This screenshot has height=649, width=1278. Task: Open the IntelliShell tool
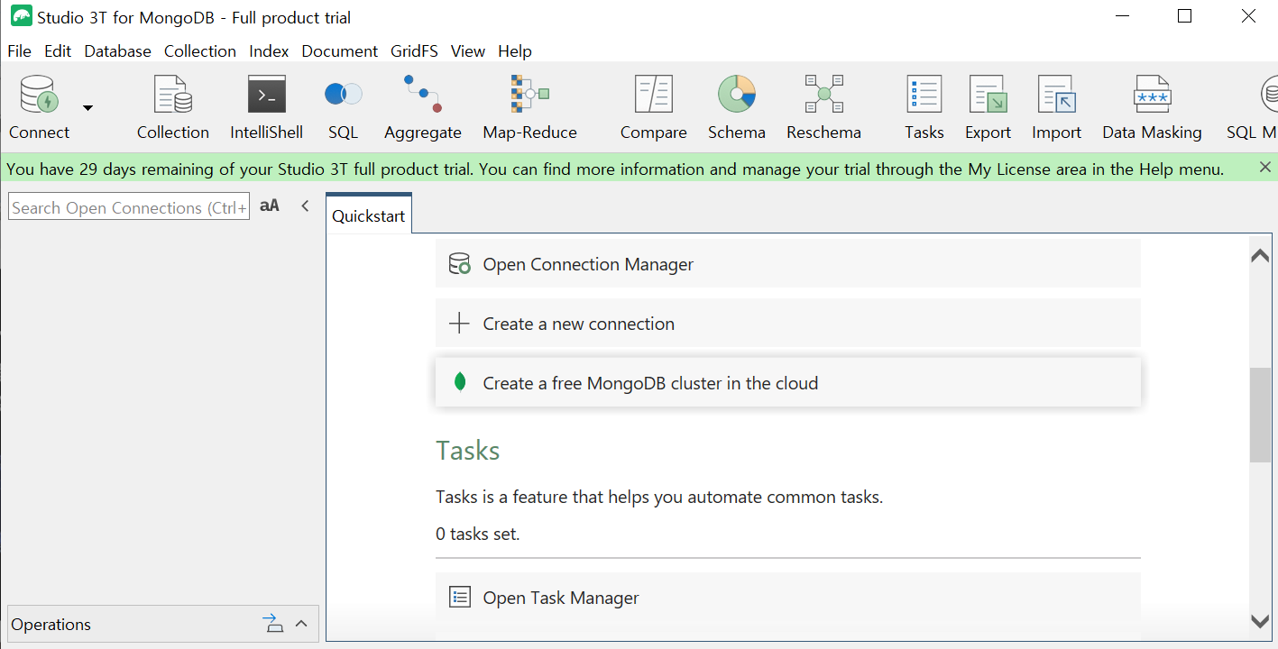coord(266,107)
